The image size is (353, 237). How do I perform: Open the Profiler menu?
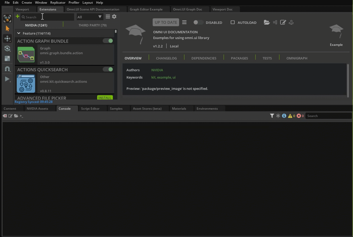[x=74, y=2]
